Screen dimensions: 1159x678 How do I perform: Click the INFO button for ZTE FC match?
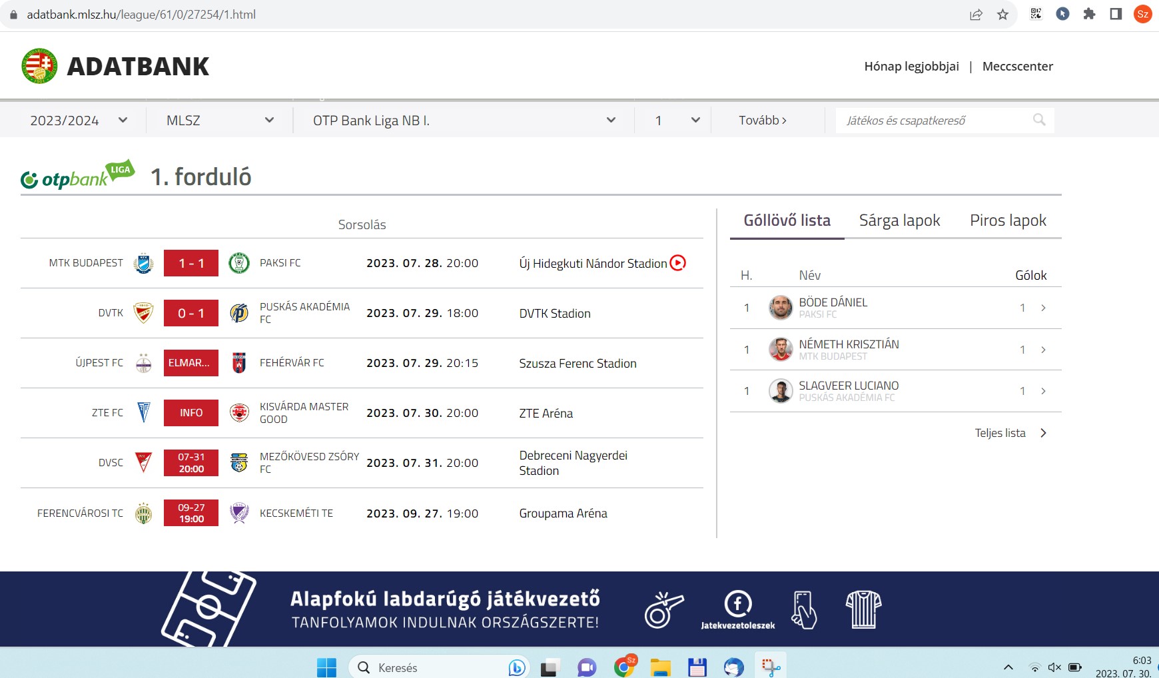point(191,413)
